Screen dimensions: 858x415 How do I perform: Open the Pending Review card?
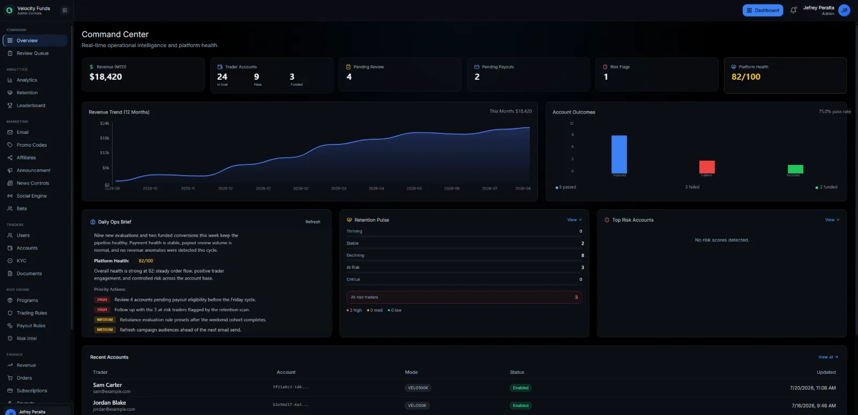coord(400,74)
